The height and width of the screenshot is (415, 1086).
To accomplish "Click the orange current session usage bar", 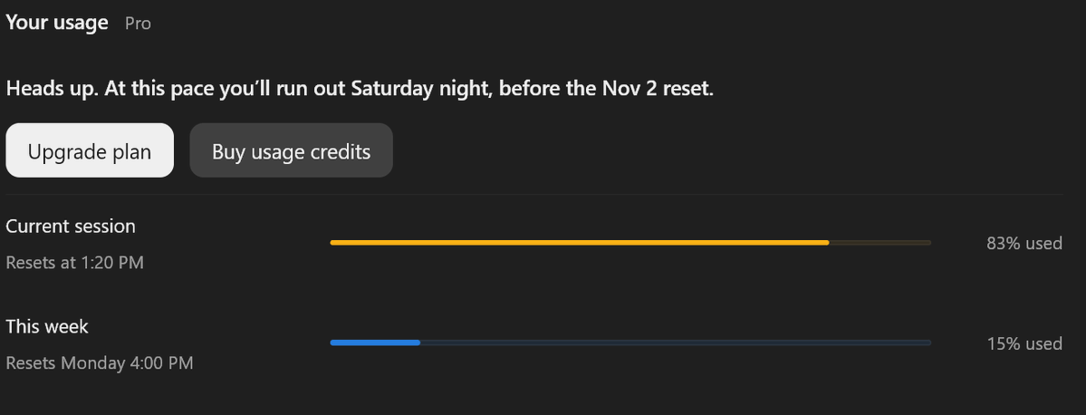I will pyautogui.click(x=630, y=243).
